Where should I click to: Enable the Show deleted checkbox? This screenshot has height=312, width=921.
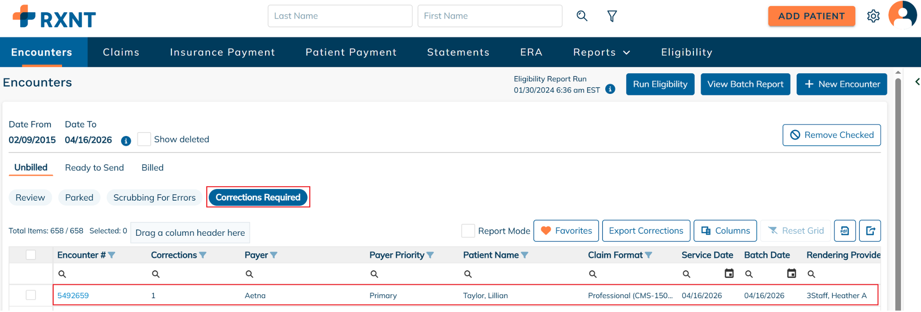(x=144, y=139)
